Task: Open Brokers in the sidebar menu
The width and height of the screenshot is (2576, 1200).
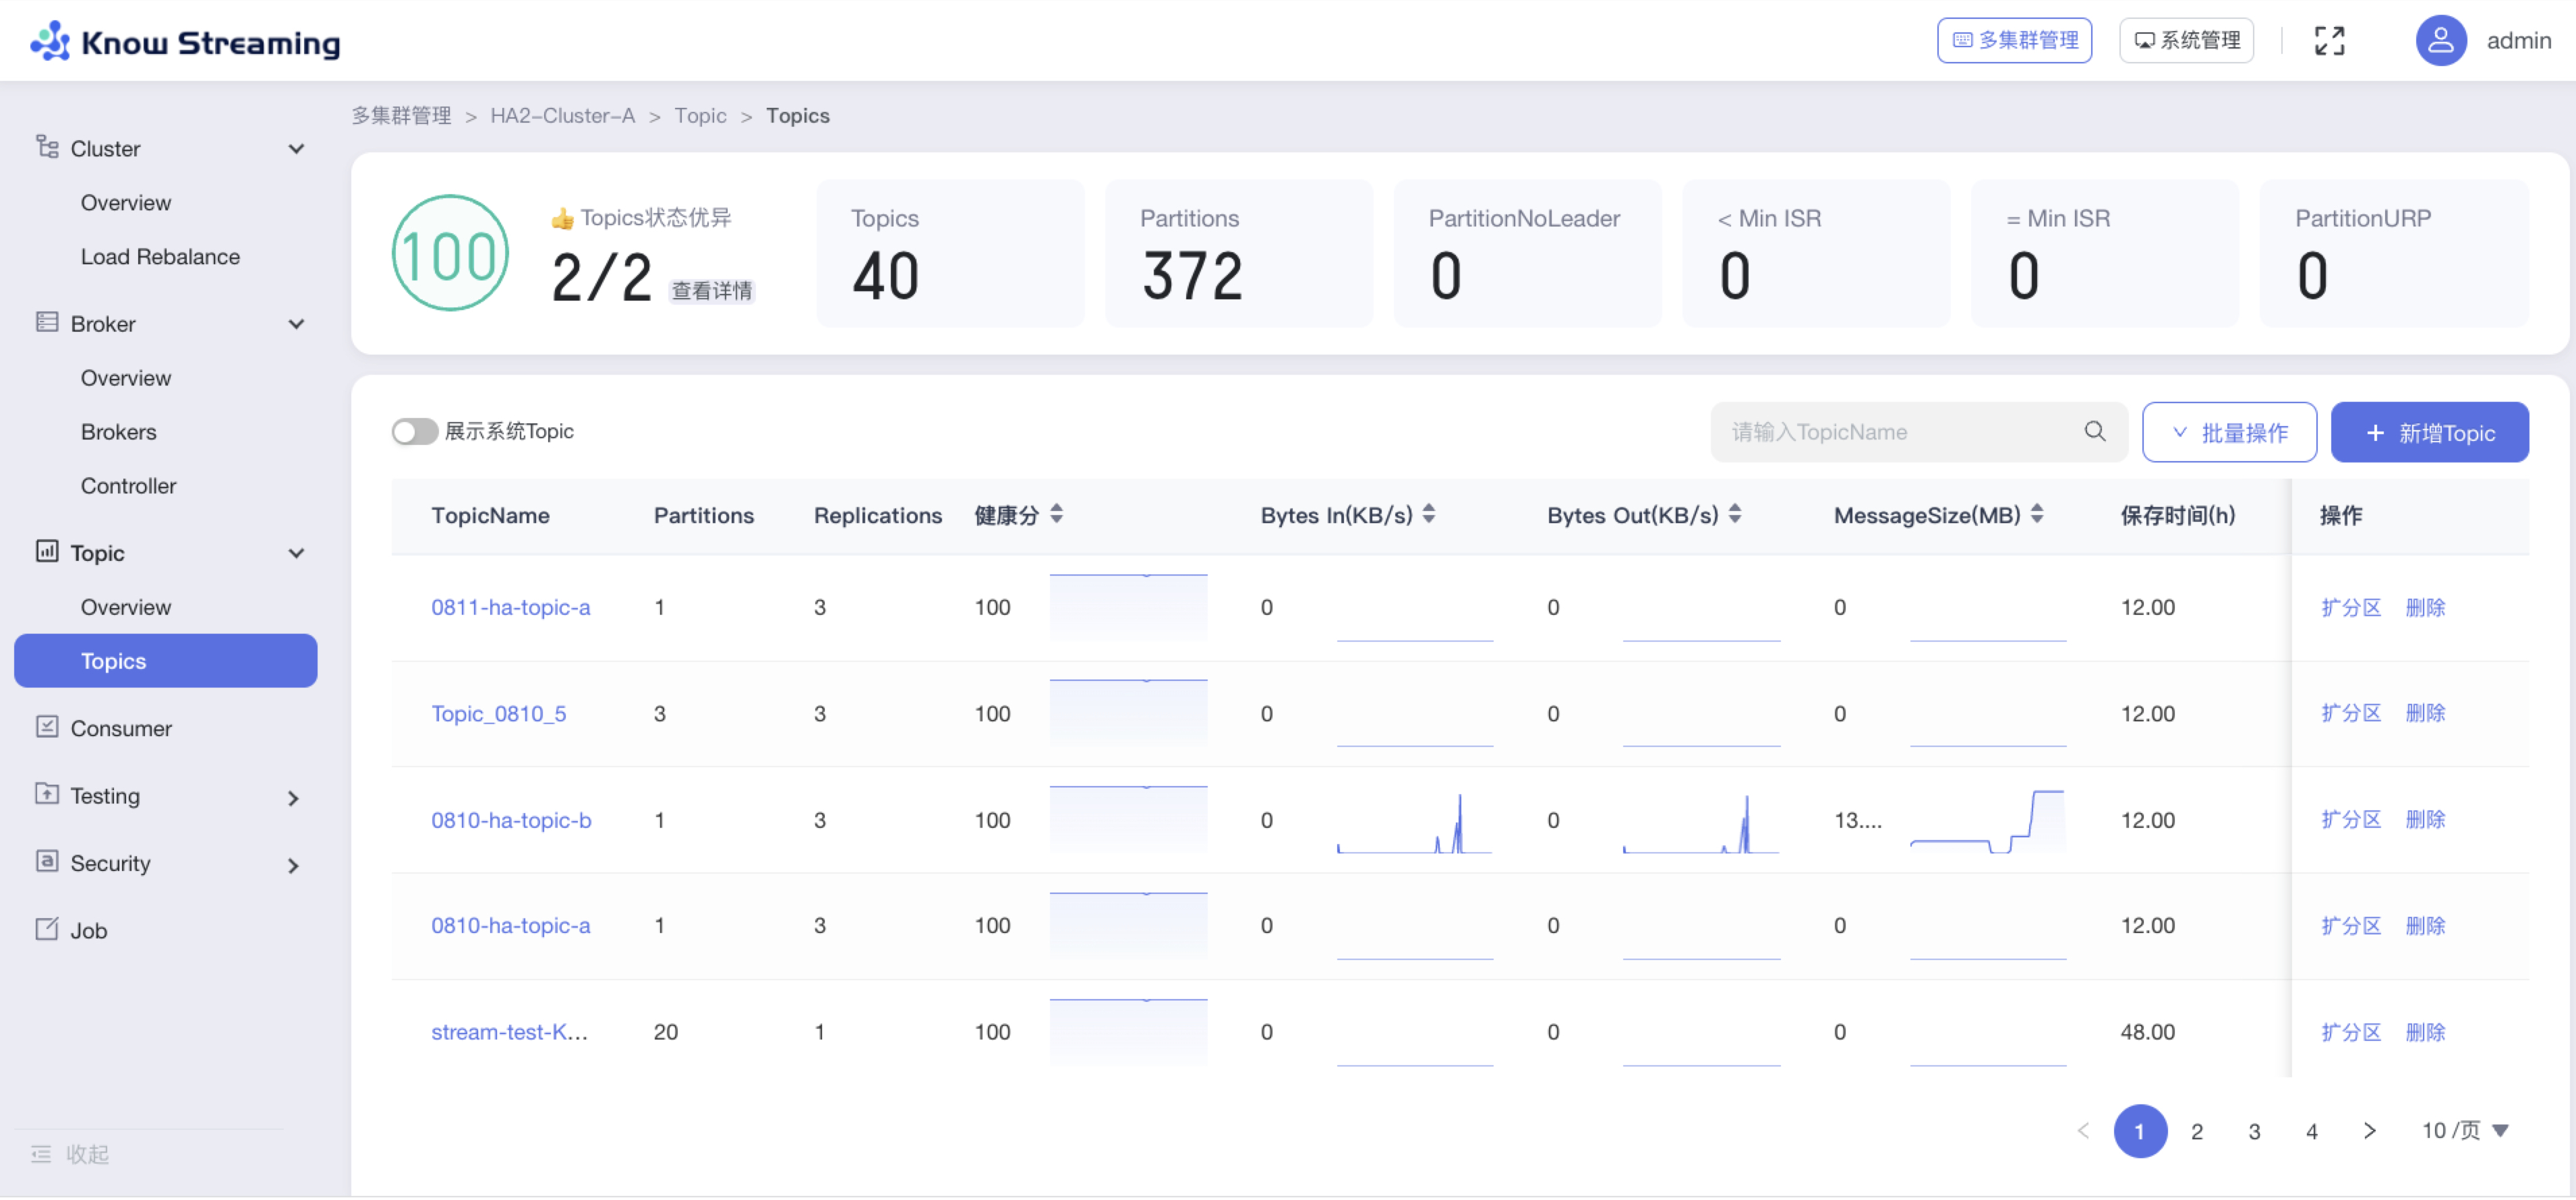Action: (119, 432)
